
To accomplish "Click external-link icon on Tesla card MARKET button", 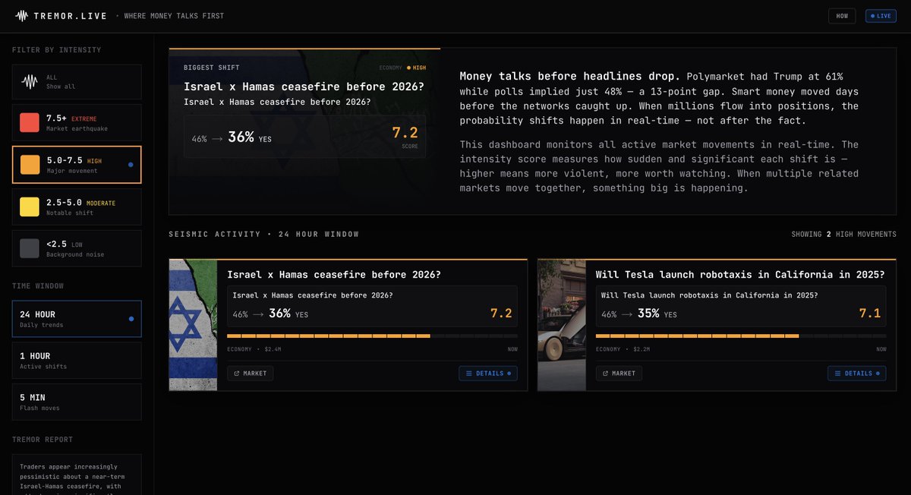I will tap(606, 374).
